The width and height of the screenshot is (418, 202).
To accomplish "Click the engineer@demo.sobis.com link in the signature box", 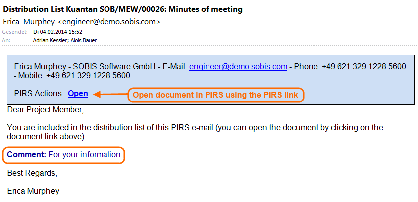I will click(x=238, y=66).
